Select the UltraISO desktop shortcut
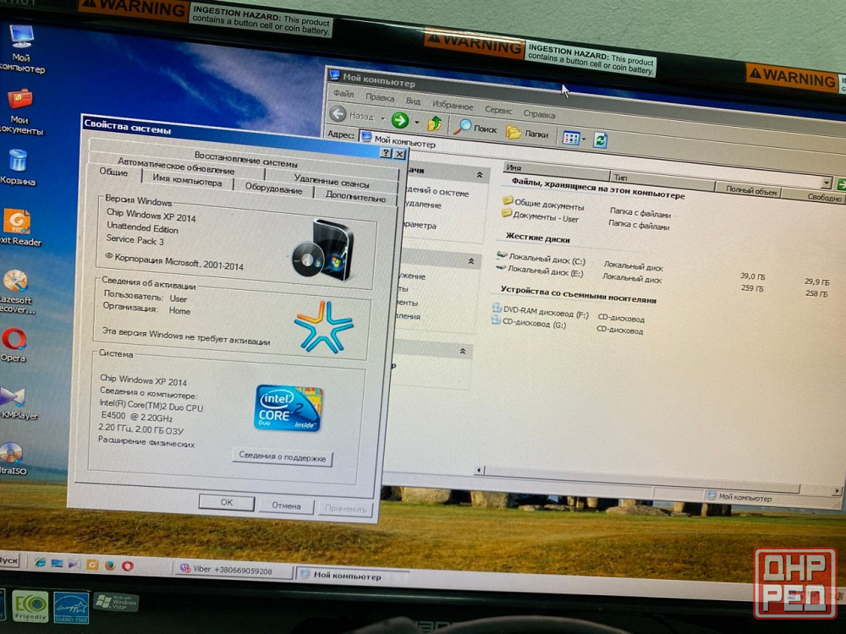846x634 pixels. pyautogui.click(x=13, y=459)
